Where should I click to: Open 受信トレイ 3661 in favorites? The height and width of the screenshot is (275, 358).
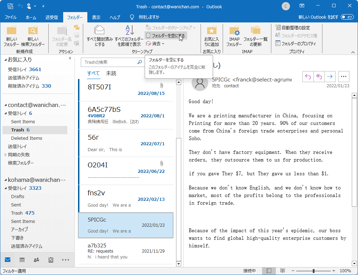coord(25,69)
